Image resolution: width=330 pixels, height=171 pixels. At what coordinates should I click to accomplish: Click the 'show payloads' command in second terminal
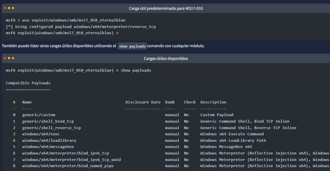pos(136,70)
